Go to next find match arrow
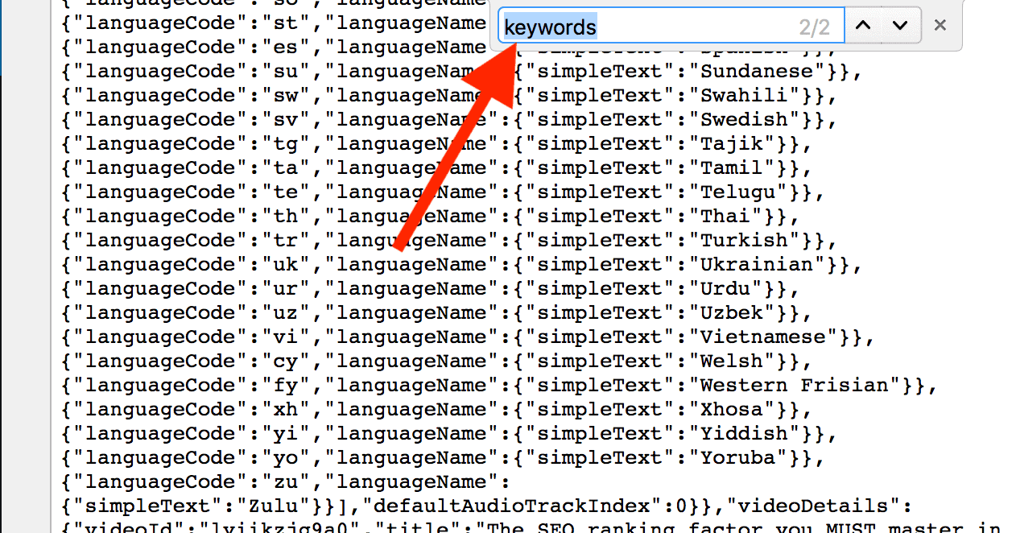Screen dimensions: 1016x533 pyautogui.click(x=900, y=26)
